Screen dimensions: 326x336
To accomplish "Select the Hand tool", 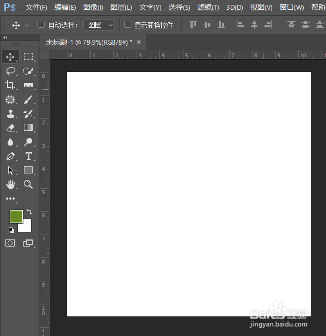I will tap(10, 184).
